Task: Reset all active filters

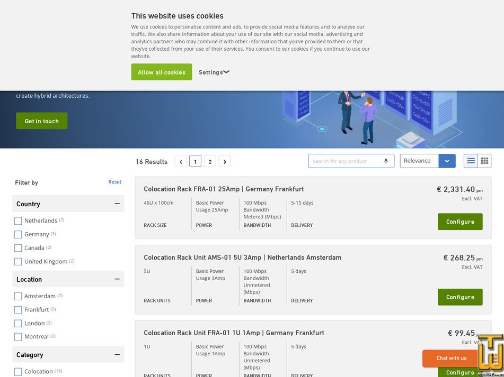Action: tap(114, 181)
